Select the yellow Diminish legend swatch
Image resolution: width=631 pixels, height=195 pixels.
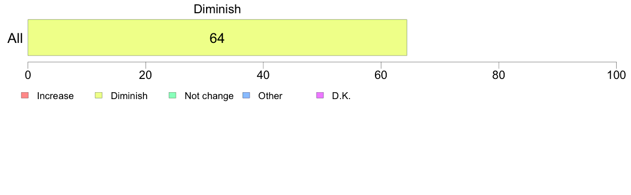click(x=99, y=95)
